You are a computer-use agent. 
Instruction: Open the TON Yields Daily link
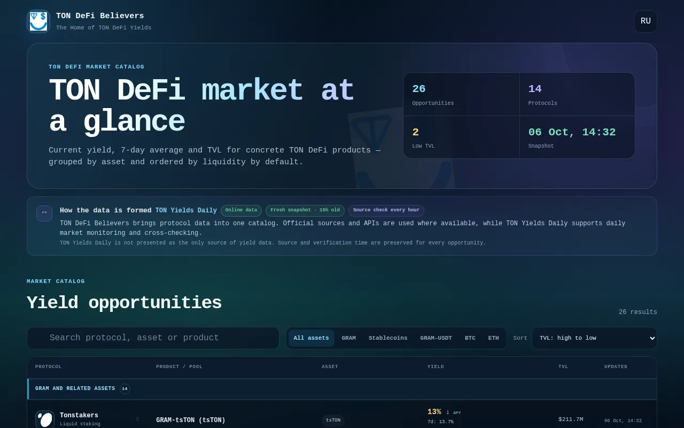click(186, 211)
